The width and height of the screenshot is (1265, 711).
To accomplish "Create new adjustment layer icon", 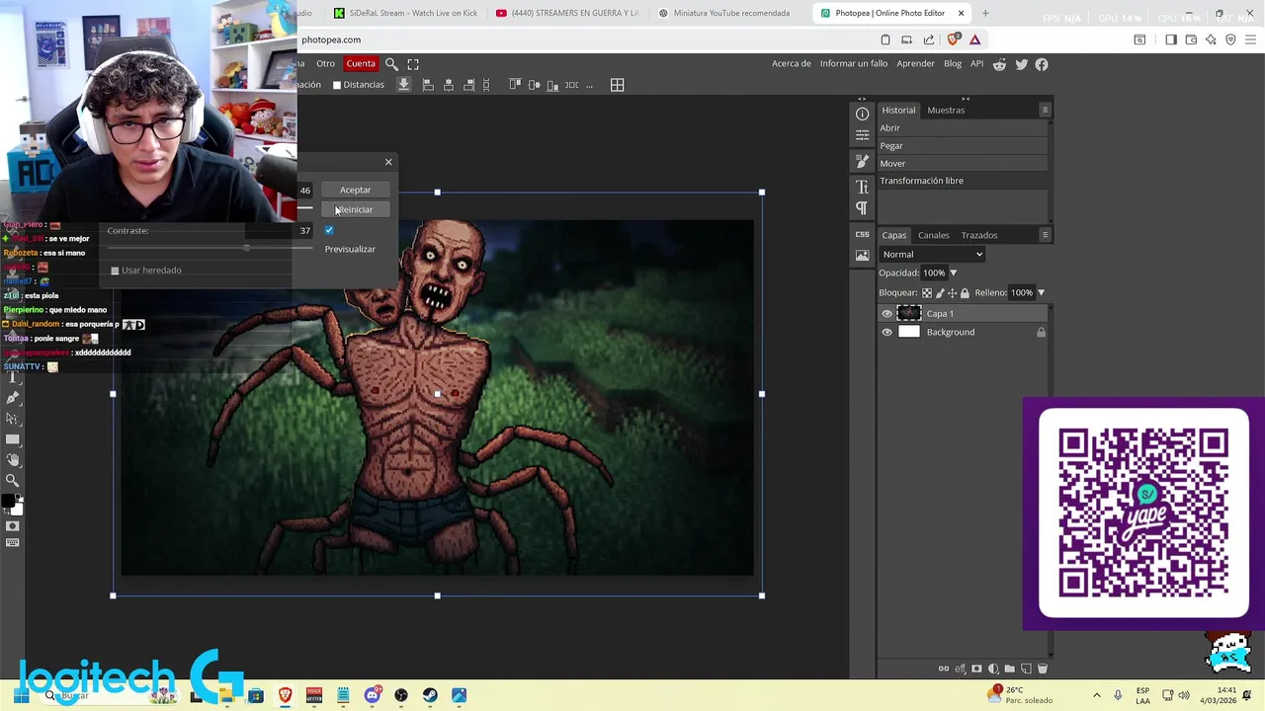I will tap(993, 669).
